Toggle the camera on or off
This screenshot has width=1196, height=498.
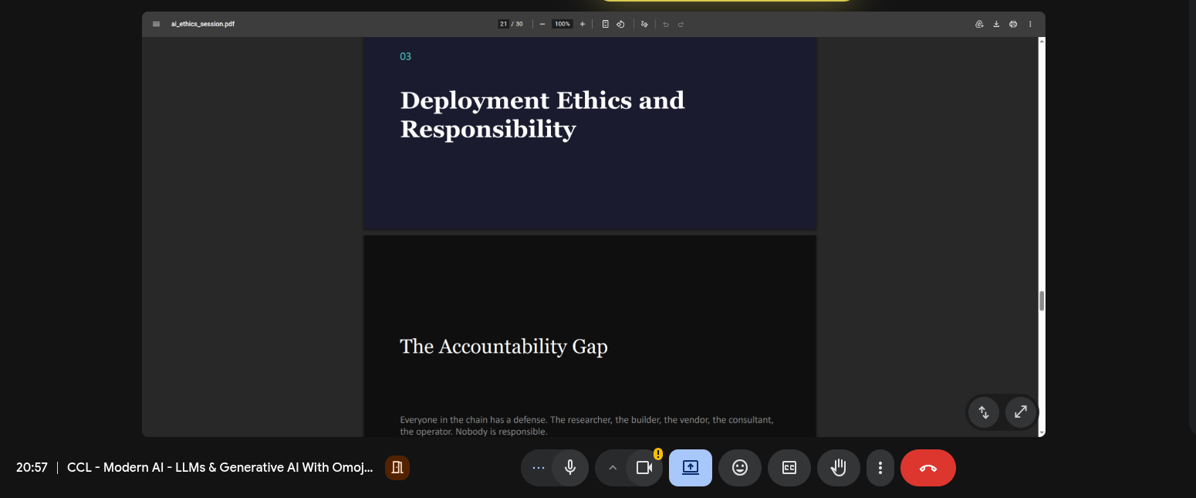click(644, 467)
